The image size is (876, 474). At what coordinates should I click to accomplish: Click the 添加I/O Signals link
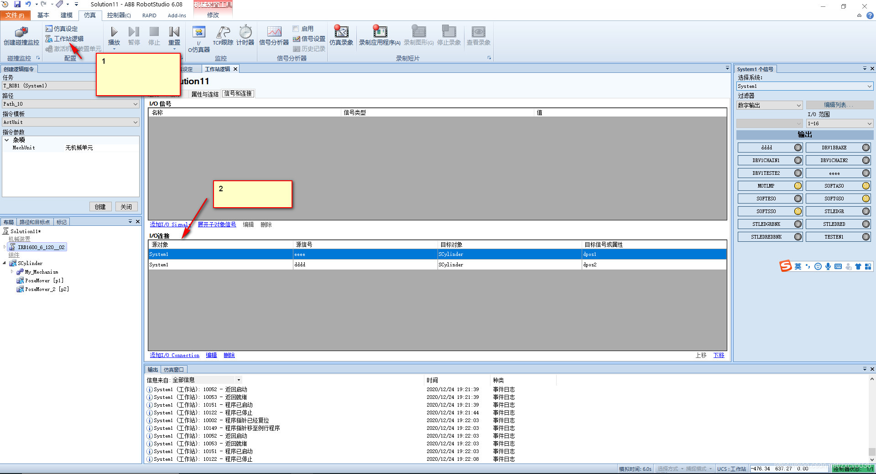(170, 224)
